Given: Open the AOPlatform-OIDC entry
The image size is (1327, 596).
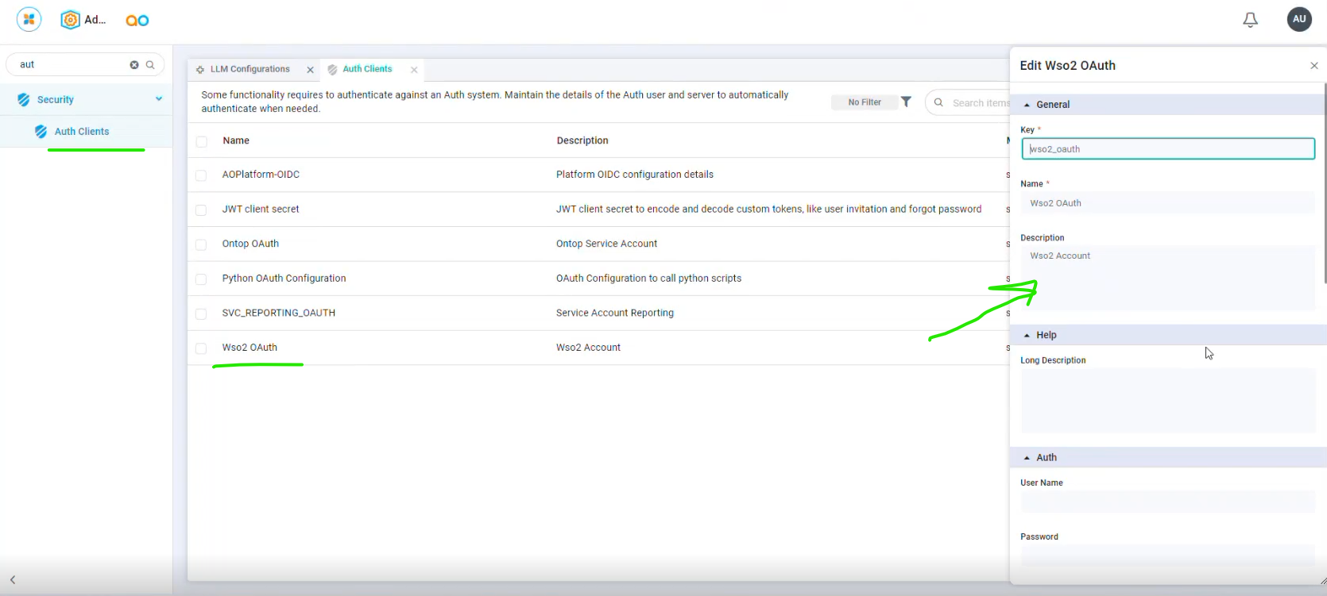Looking at the screenshot, I should pyautogui.click(x=261, y=175).
